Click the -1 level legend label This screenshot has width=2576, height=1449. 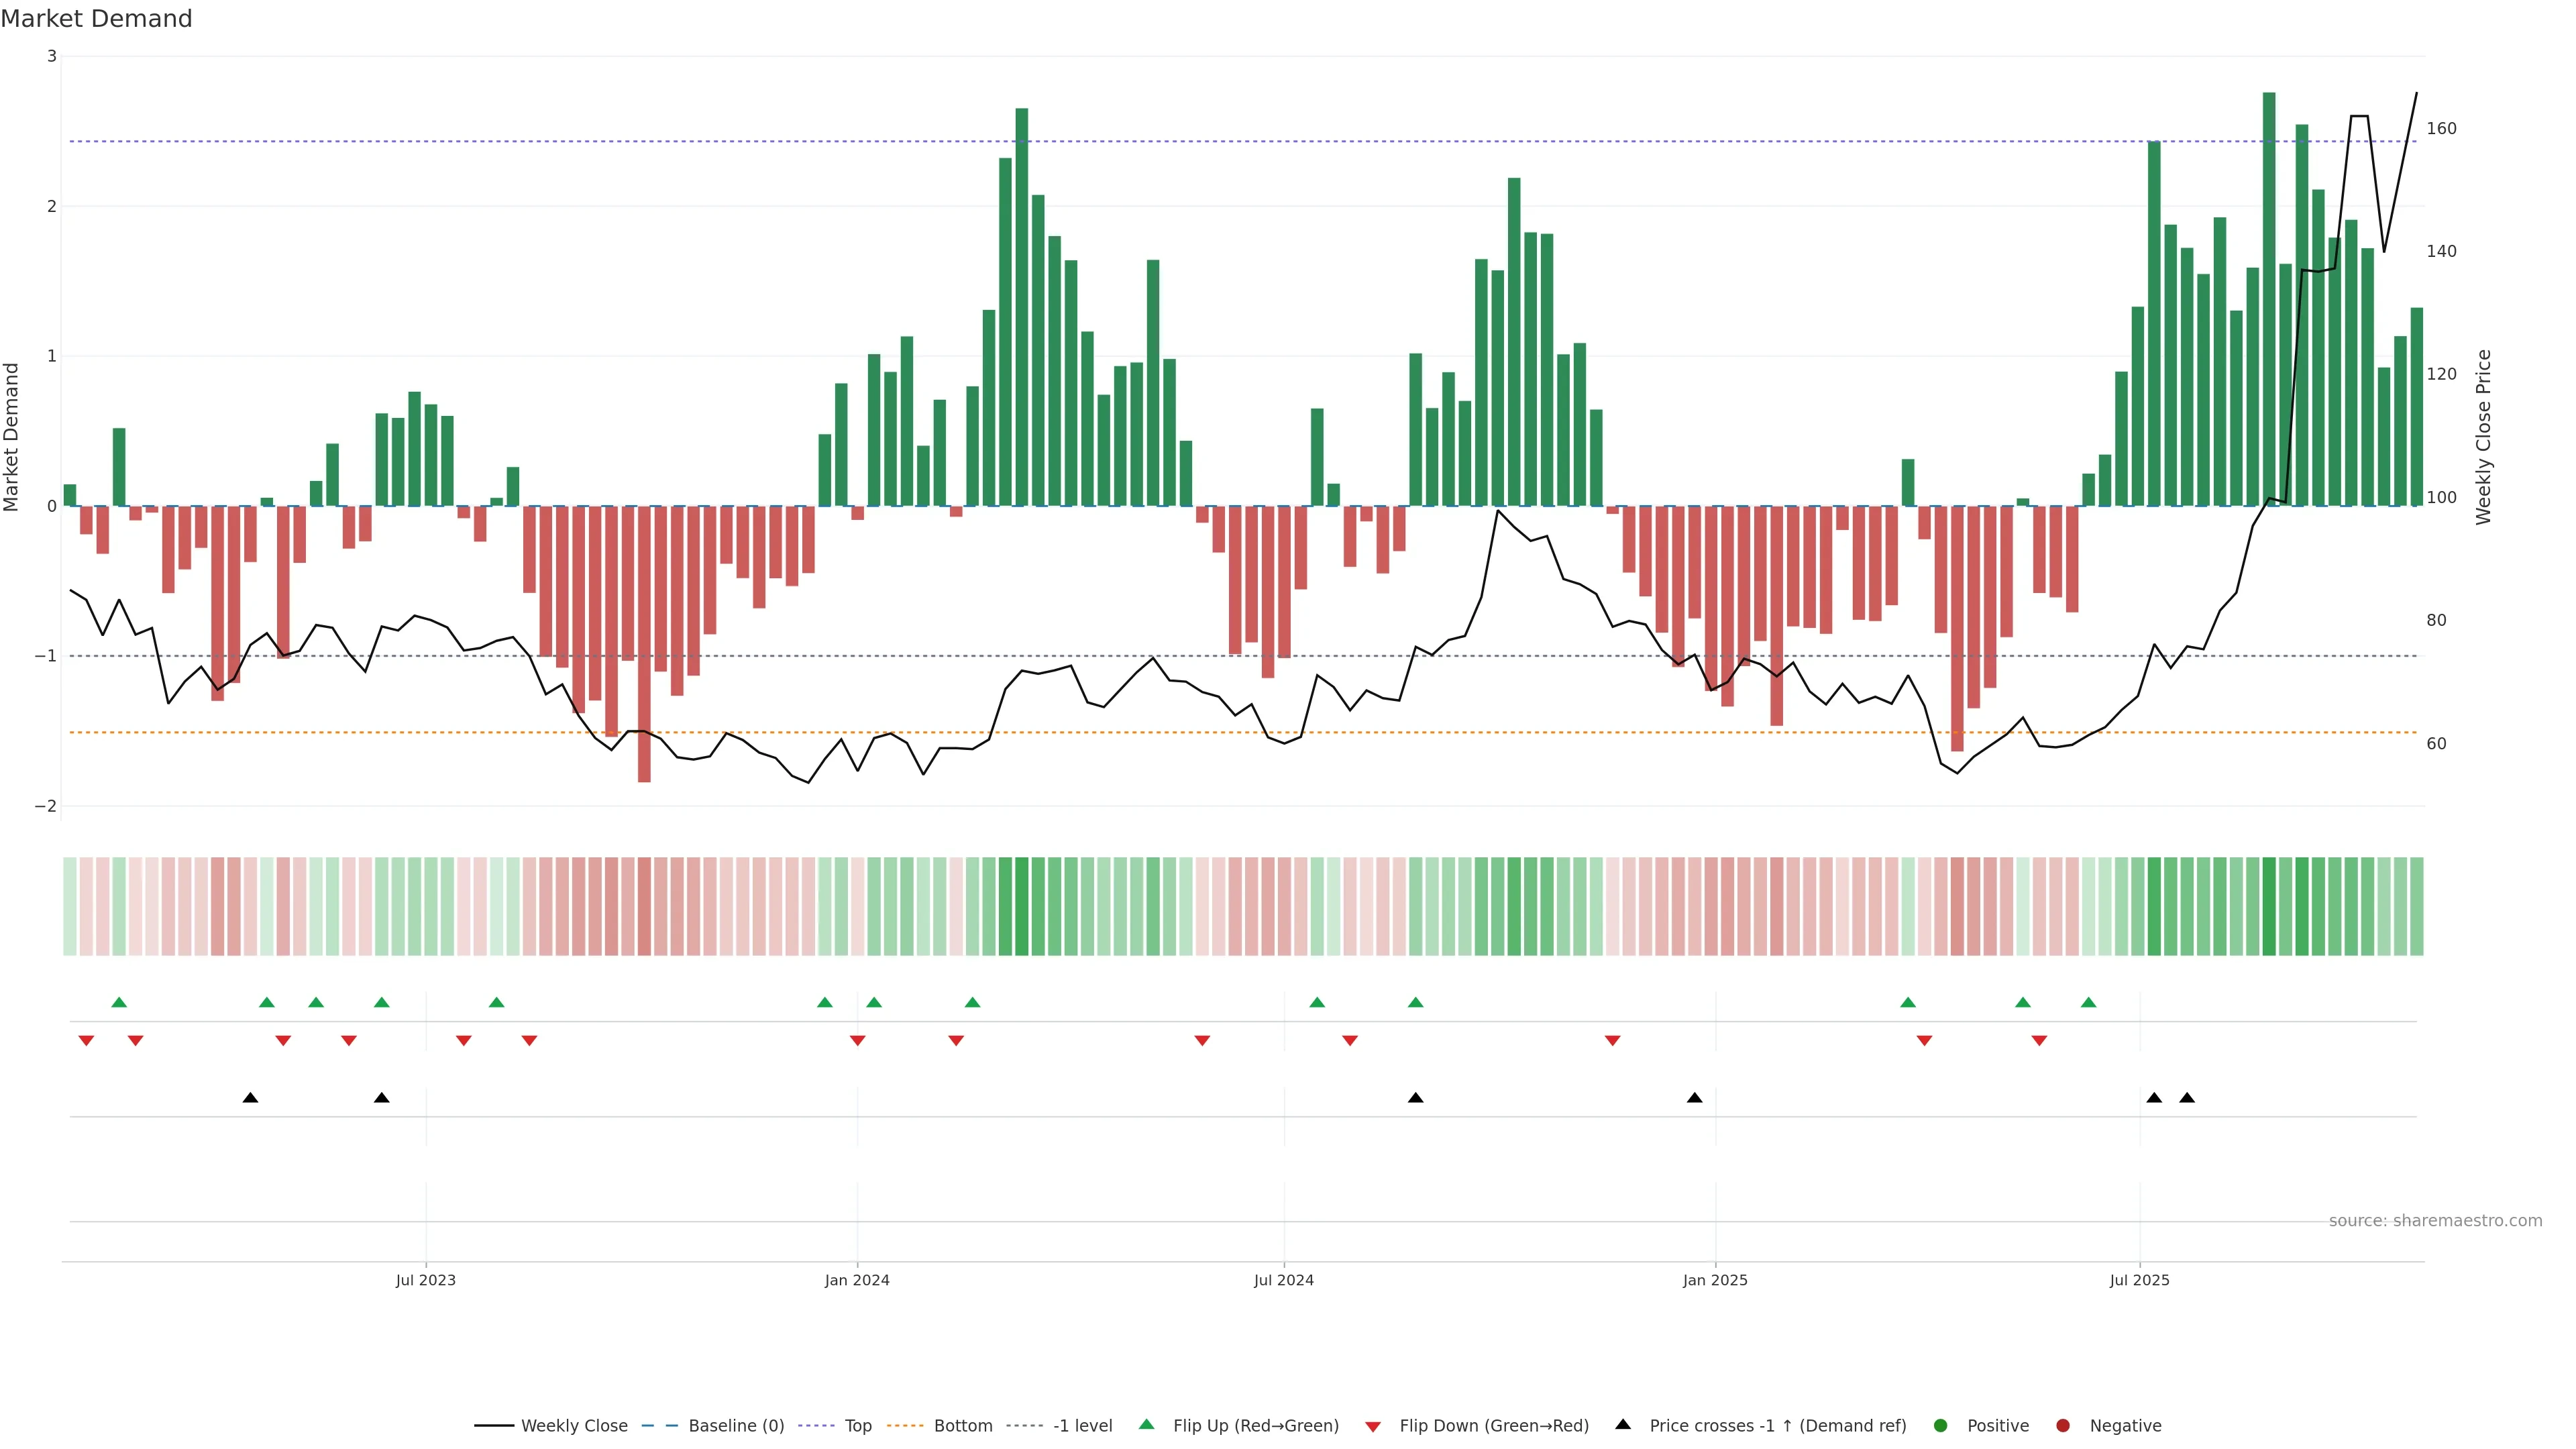click(x=1082, y=1426)
